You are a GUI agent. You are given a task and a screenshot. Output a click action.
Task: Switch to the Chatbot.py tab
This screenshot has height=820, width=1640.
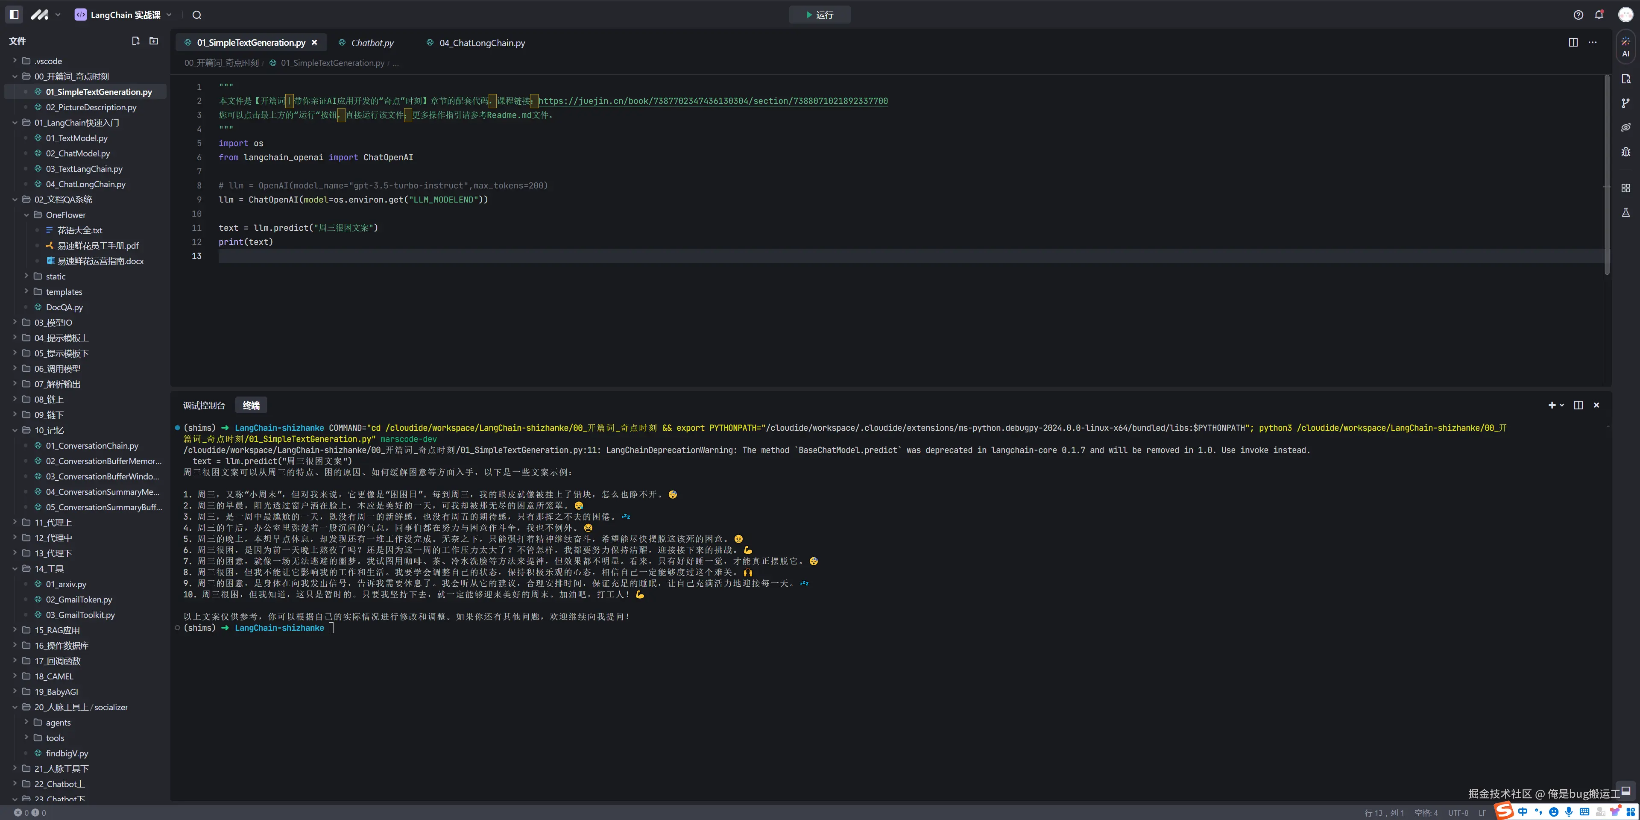pyautogui.click(x=372, y=43)
